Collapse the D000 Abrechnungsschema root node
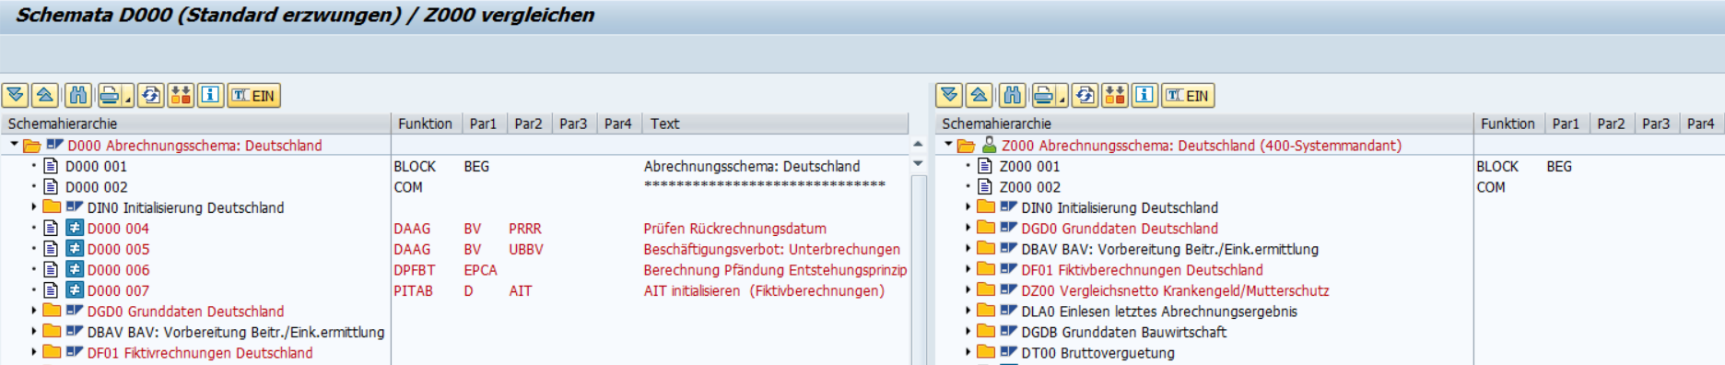Screen dimensions: 1725x365 [x=14, y=145]
